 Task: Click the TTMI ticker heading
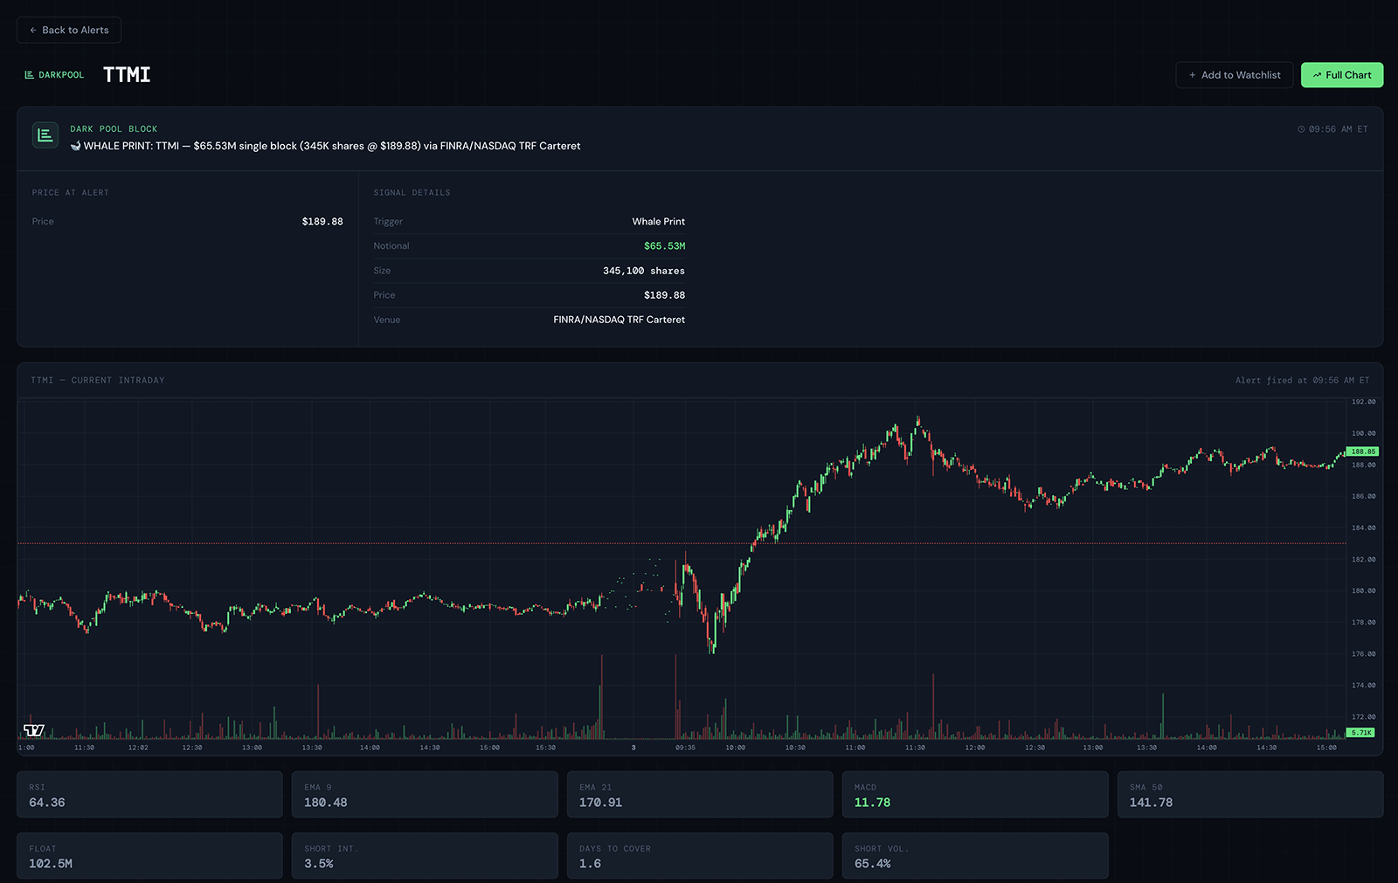pos(127,75)
